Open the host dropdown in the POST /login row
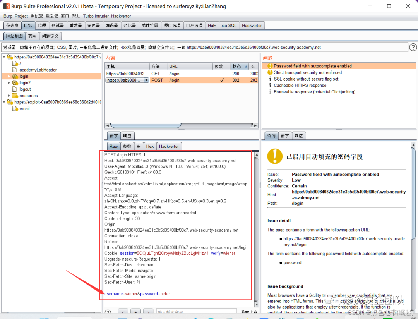This screenshot has width=418, height=319. (x=146, y=80)
